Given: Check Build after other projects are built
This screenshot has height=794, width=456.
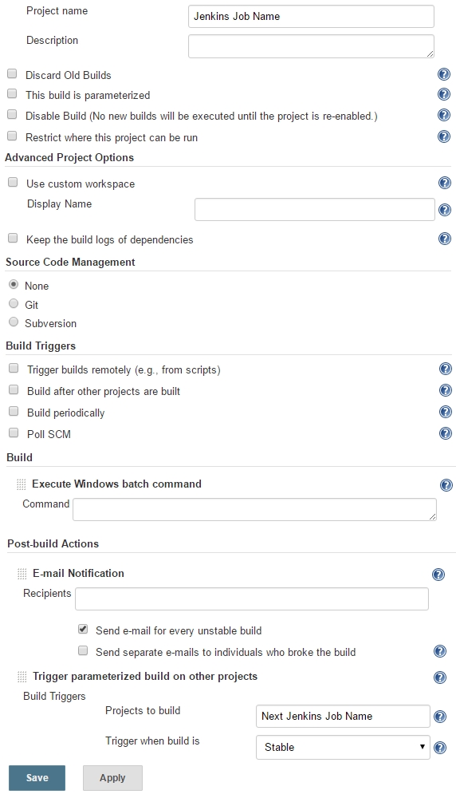Looking at the screenshot, I should coord(14,390).
